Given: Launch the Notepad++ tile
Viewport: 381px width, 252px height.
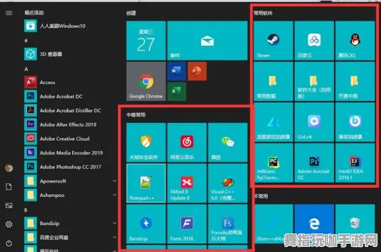Looking at the screenshot, I should pos(146,183).
